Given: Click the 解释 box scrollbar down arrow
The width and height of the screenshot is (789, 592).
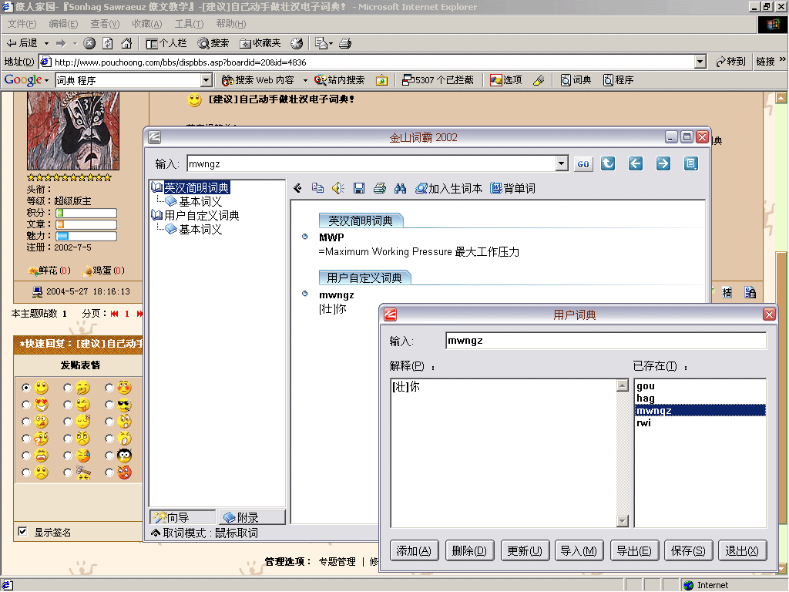Looking at the screenshot, I should (623, 521).
